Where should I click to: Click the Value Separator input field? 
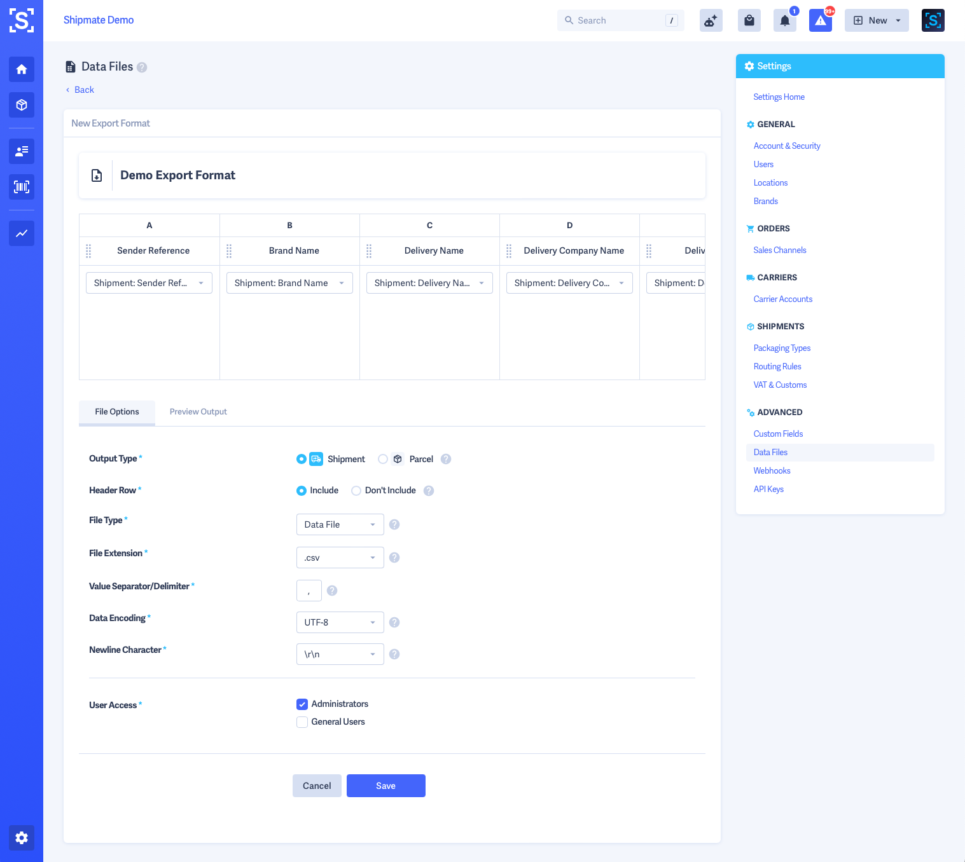[x=309, y=591]
